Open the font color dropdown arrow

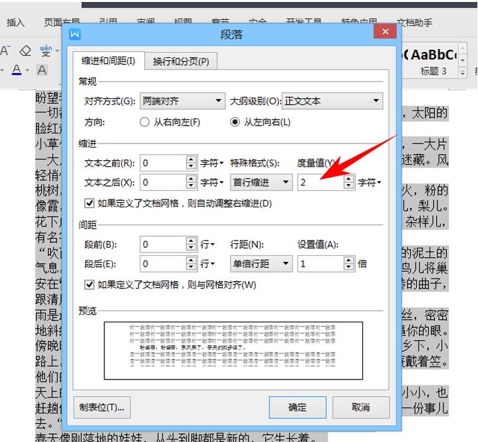click(x=27, y=70)
